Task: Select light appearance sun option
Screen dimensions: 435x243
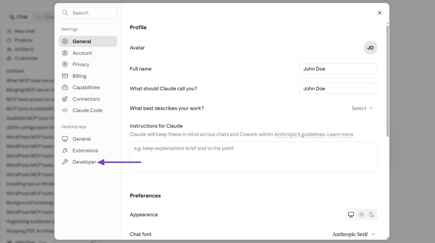Action: [x=361, y=214]
